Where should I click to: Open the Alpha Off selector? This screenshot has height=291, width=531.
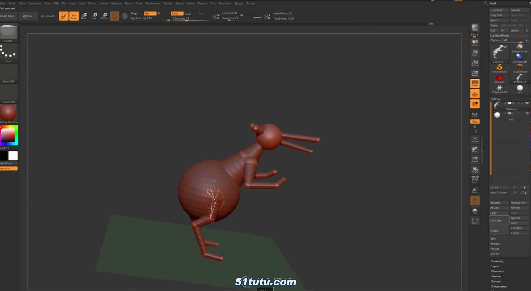tap(8, 74)
